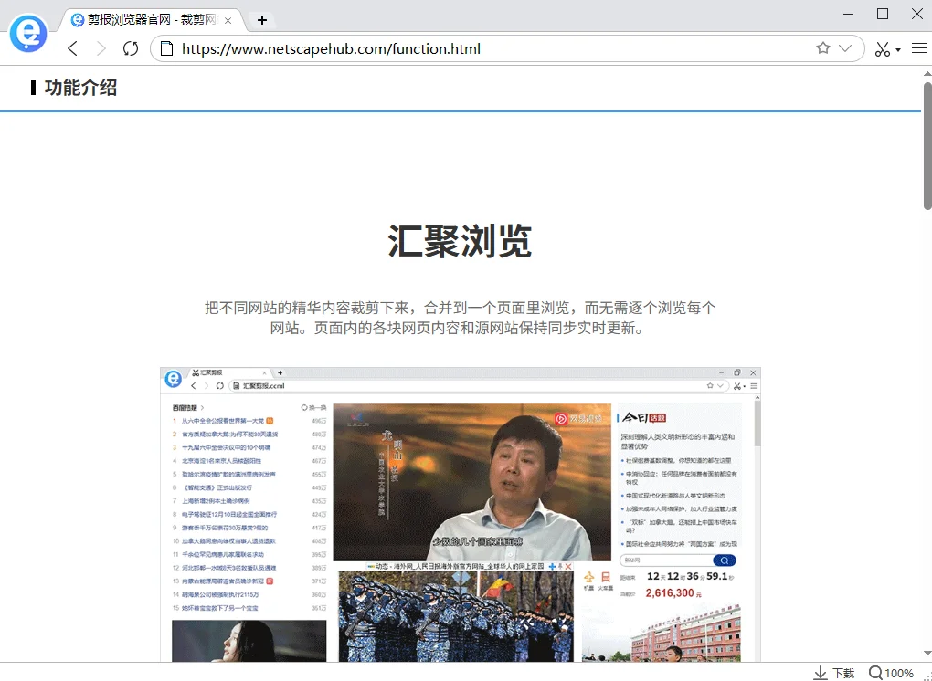Click the 汇聚剪报 demo screenshot image
The image size is (932, 681).
click(x=461, y=514)
